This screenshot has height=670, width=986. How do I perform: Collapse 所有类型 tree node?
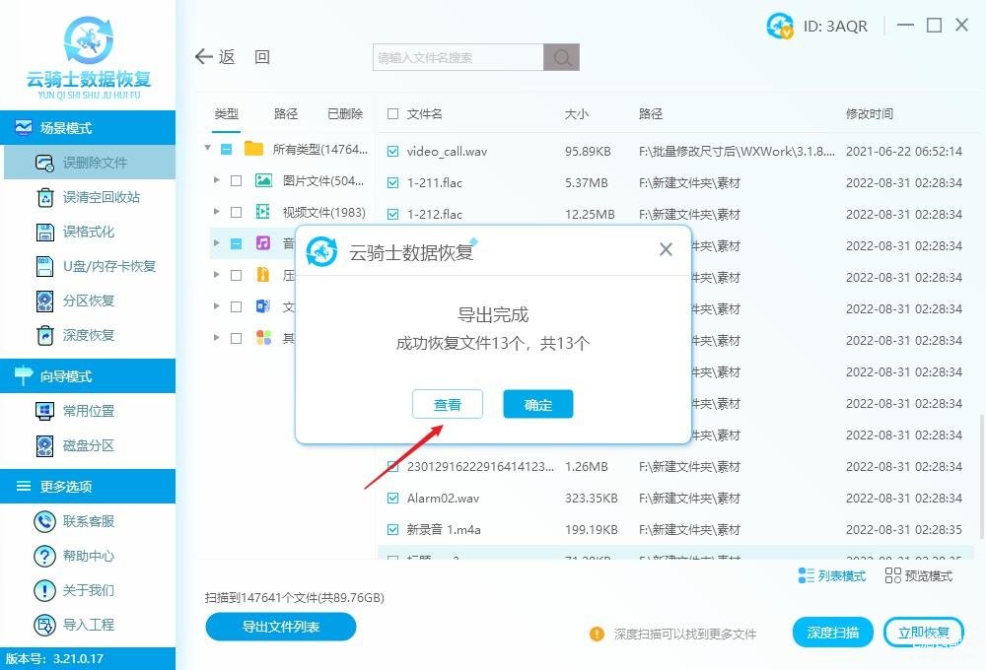click(x=207, y=149)
